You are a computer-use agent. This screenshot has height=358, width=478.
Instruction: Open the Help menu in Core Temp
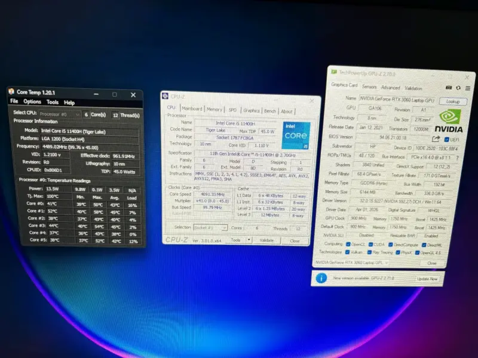click(x=69, y=103)
